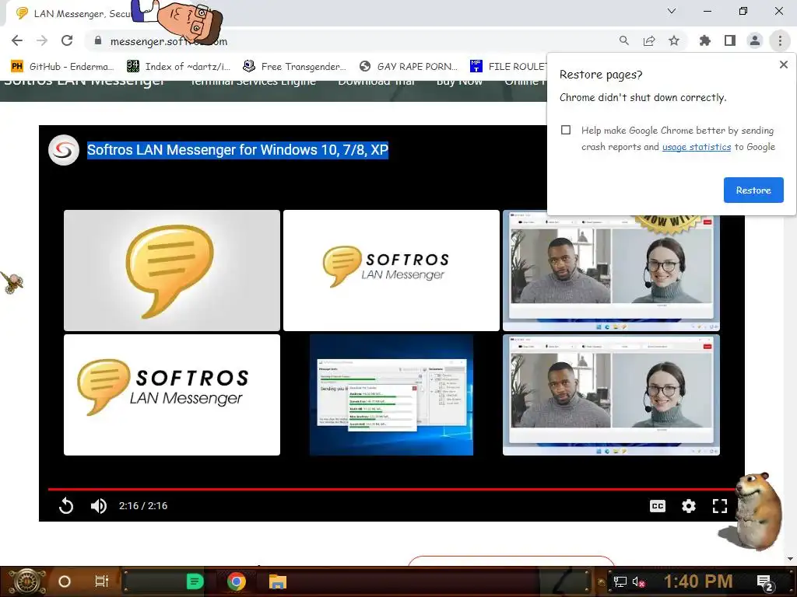Open video settings gear icon
The image size is (797, 597).
click(x=689, y=505)
